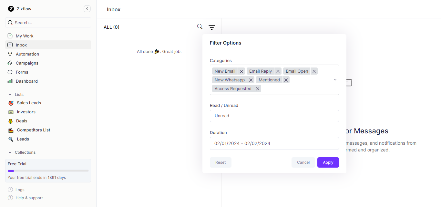Open the Logs panel
This screenshot has height=207, width=441.
tap(19, 190)
